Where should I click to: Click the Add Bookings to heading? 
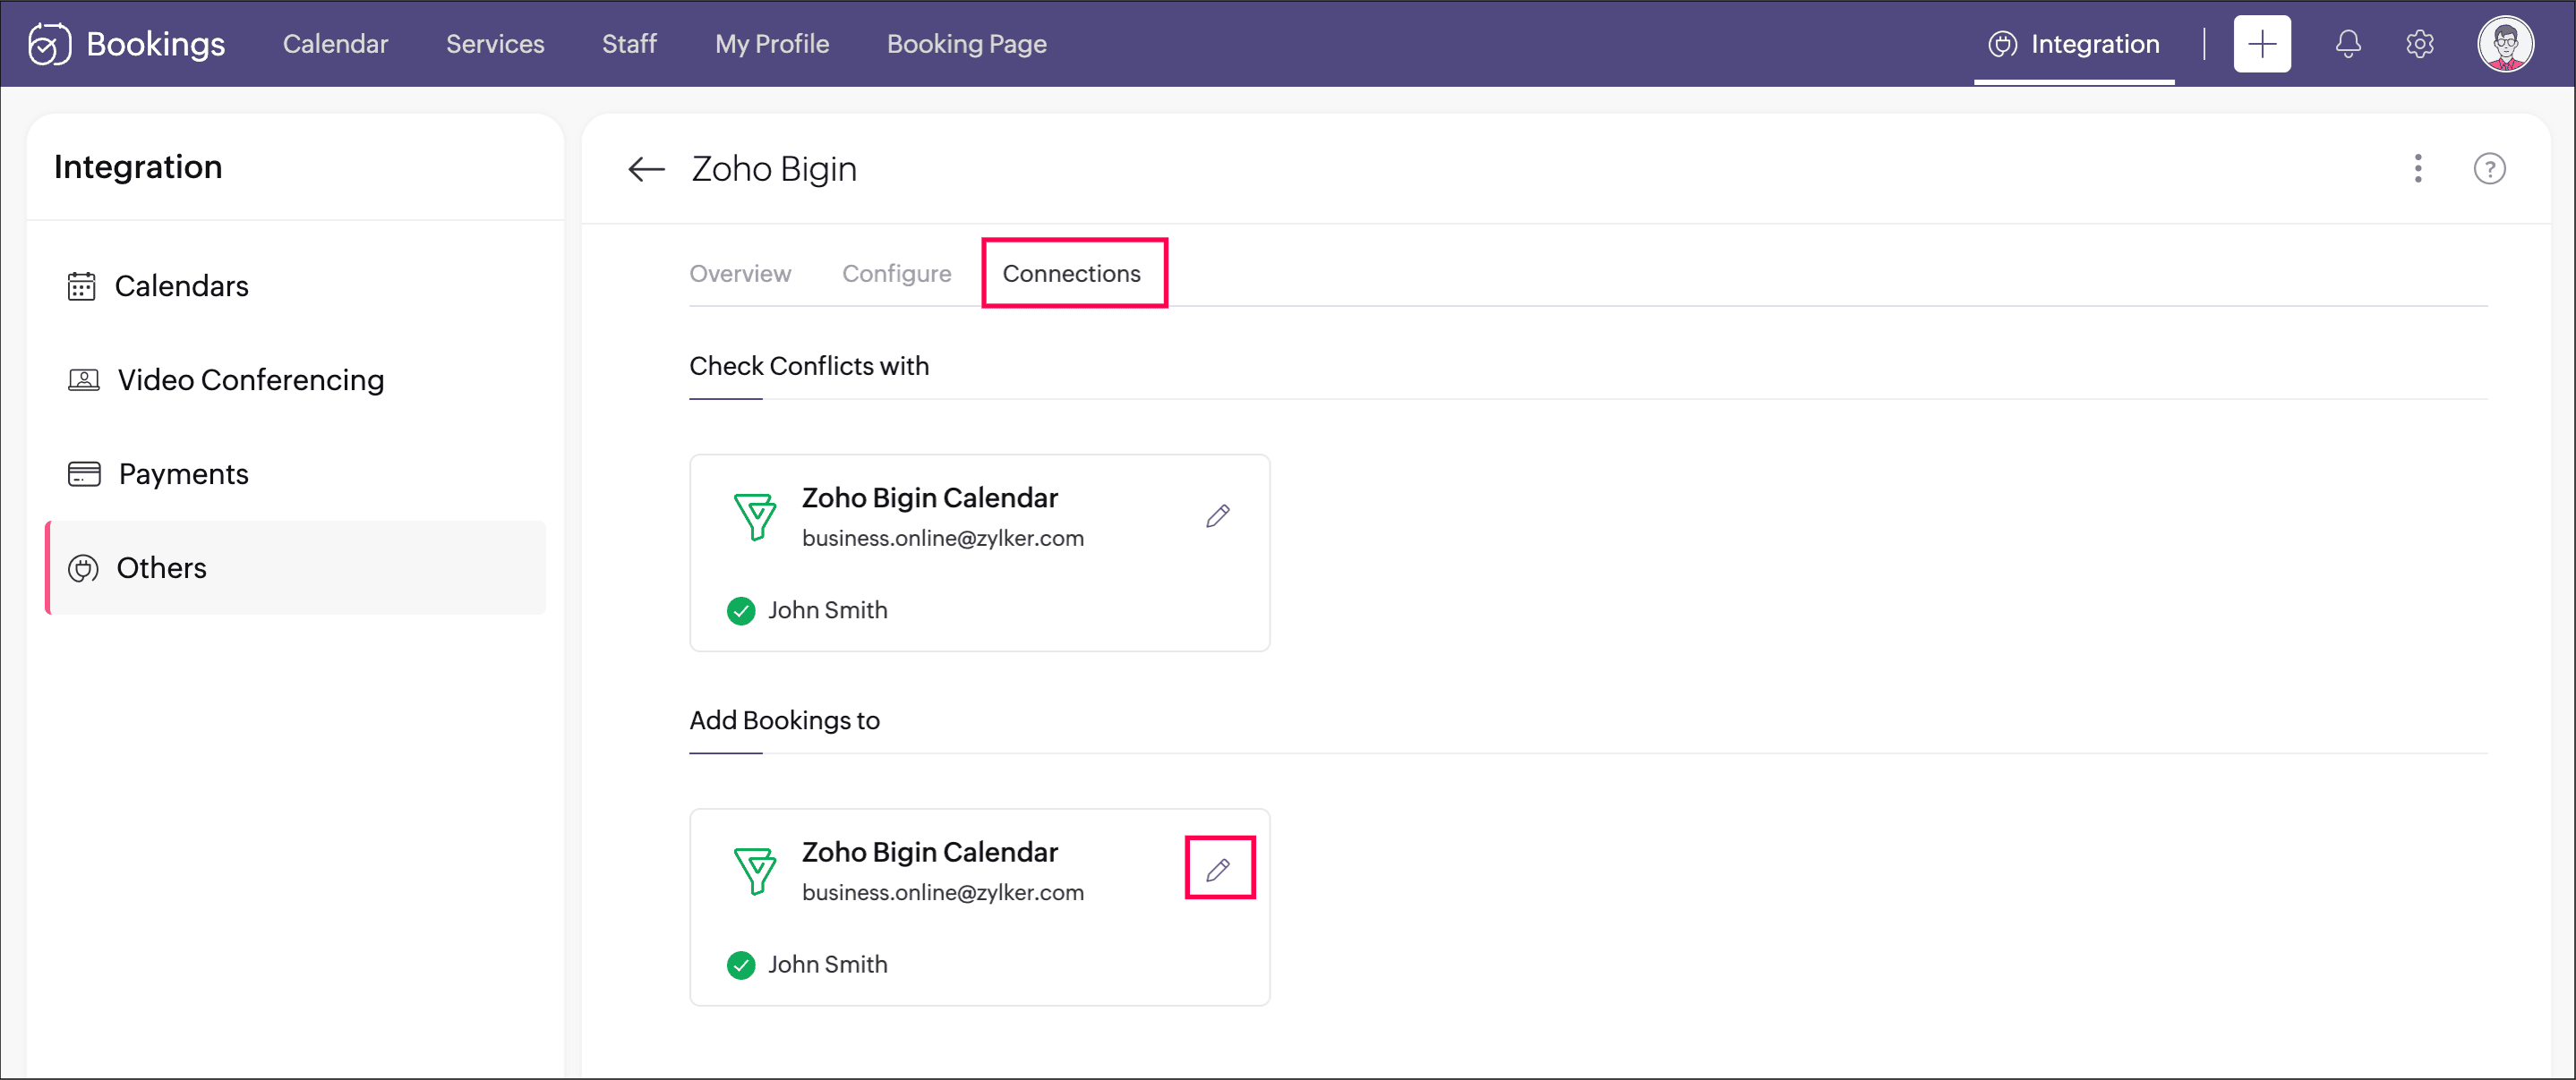pos(784,720)
